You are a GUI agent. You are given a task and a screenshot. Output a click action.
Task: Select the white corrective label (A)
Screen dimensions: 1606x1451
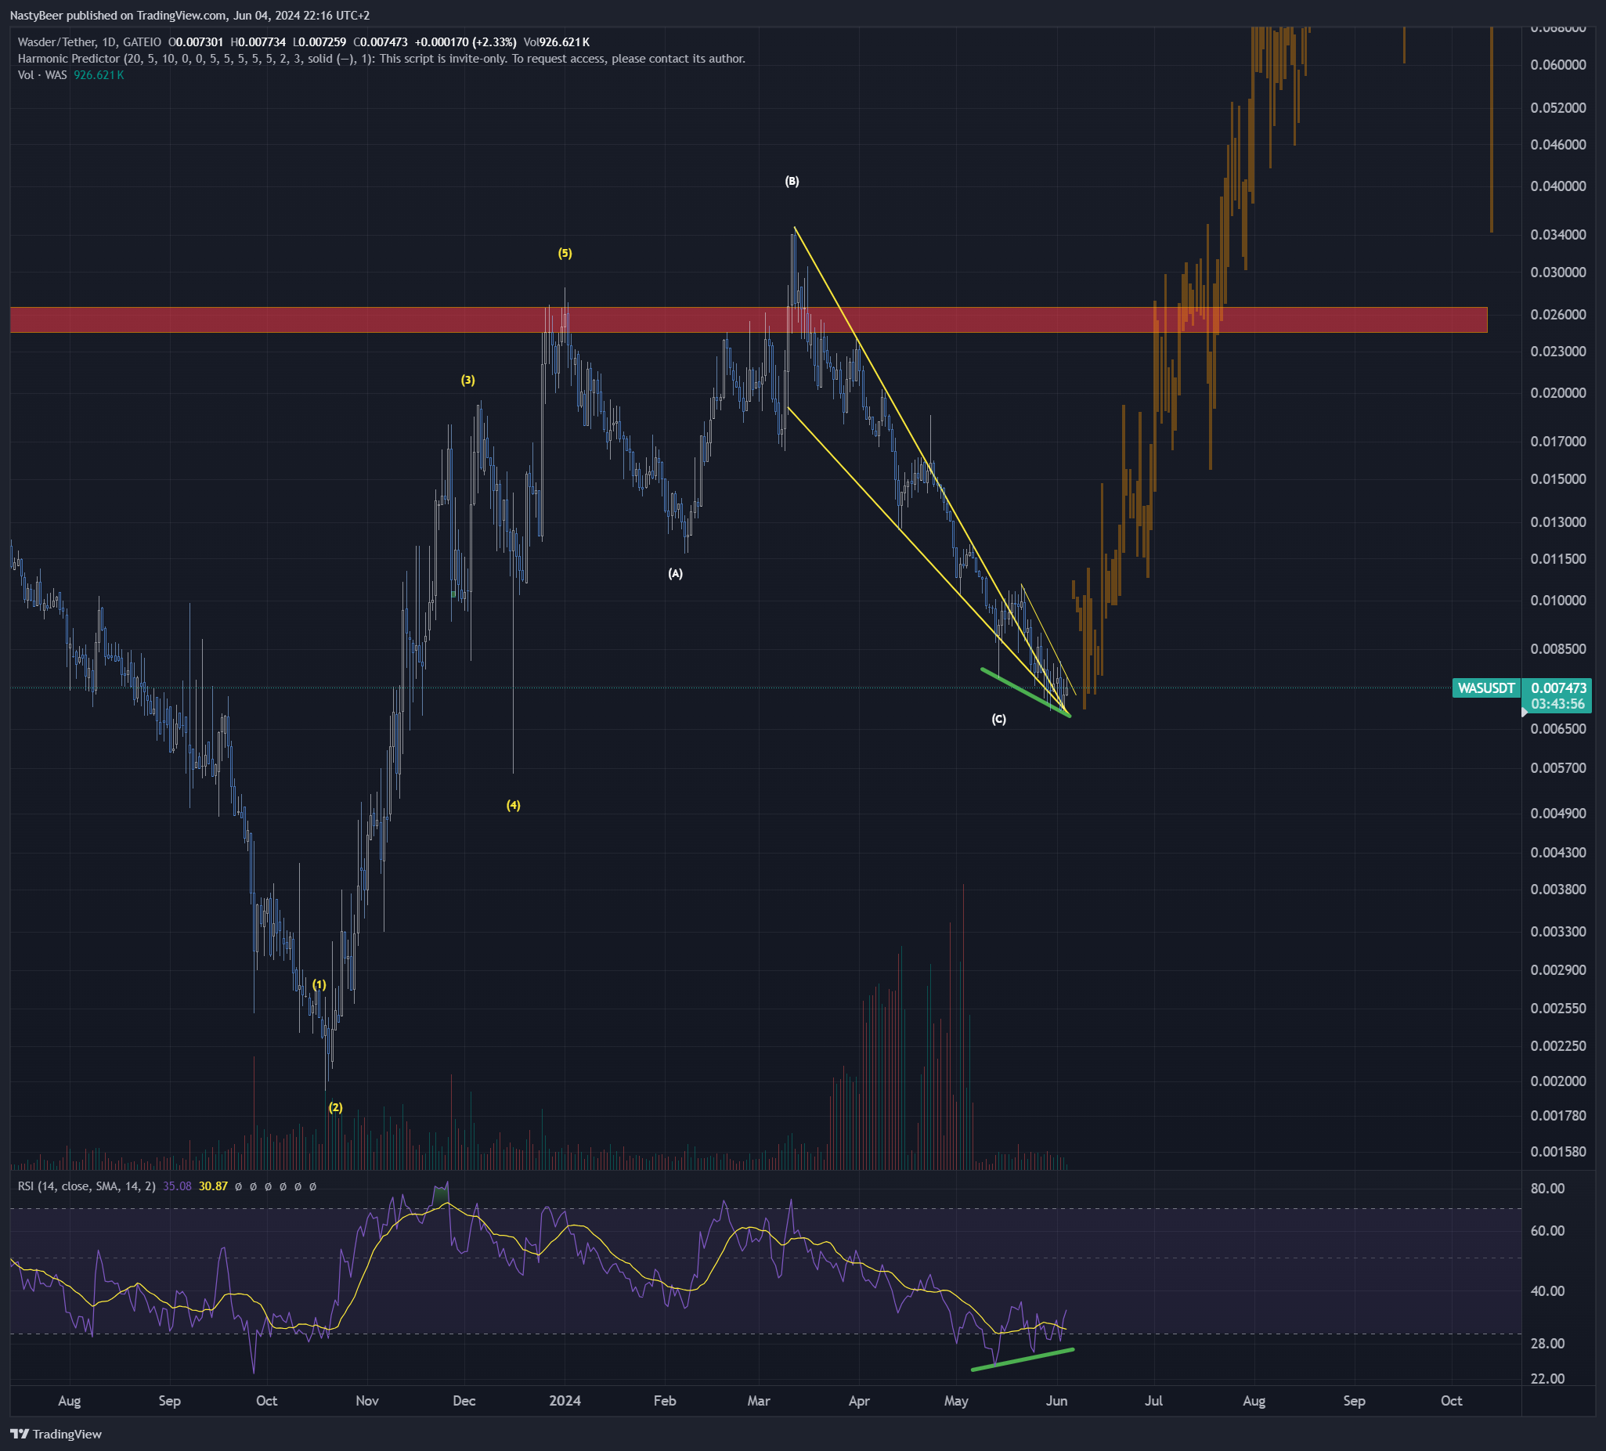tap(675, 573)
